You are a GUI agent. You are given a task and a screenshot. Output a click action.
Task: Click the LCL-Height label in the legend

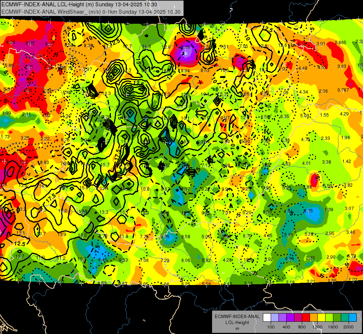(x=237, y=322)
